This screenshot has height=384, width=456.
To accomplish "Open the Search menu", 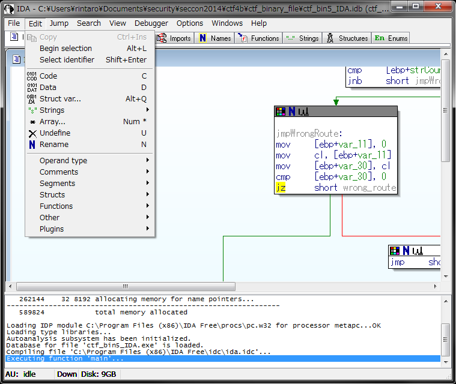I will (x=89, y=23).
